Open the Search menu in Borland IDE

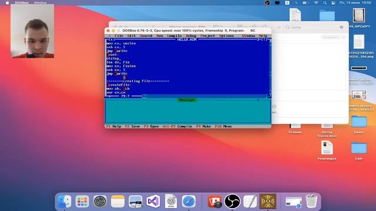pyautogui.click(x=146, y=36)
